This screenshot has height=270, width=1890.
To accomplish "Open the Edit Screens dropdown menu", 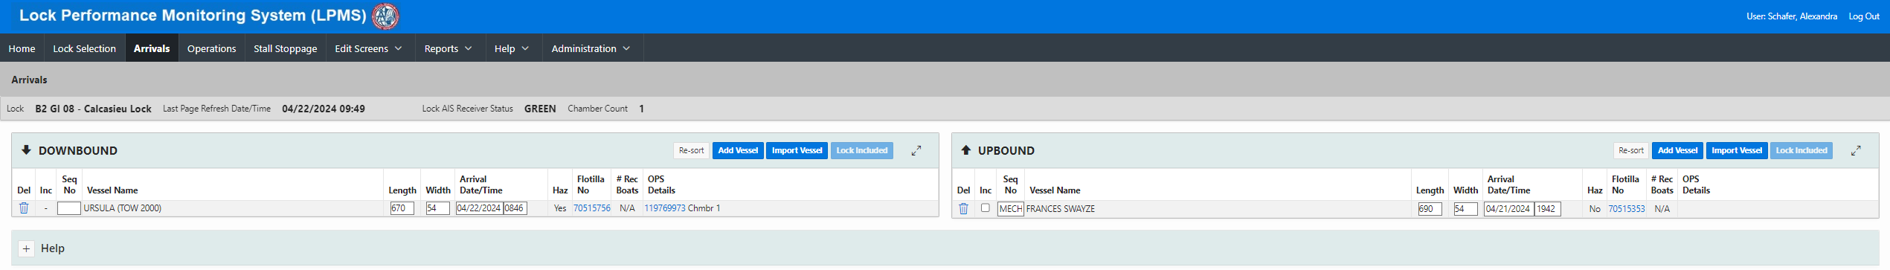I will 368,48.
